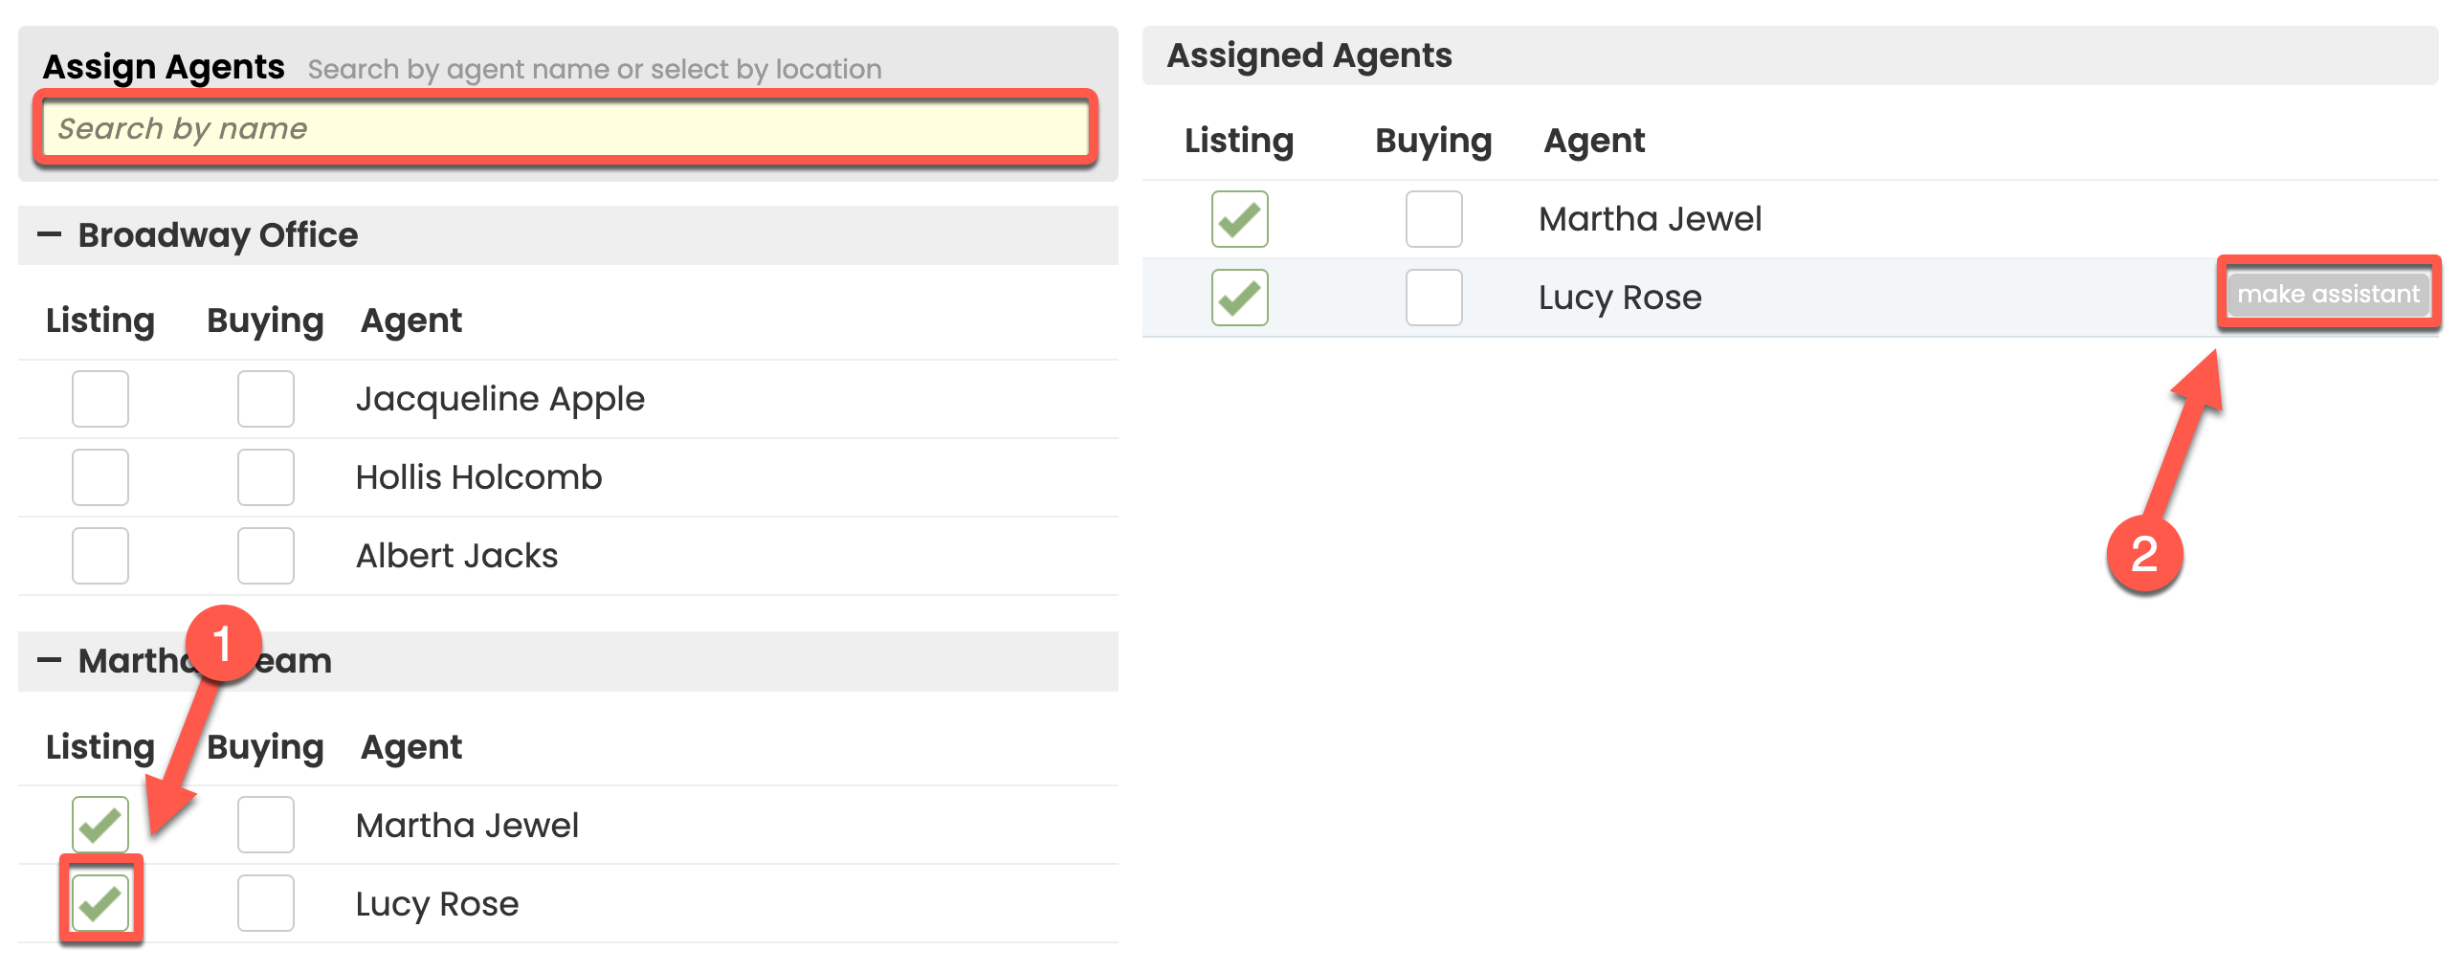Enable assigned Buying for Martha Jewel
Screen dimensions: 2461x972
1433,219
